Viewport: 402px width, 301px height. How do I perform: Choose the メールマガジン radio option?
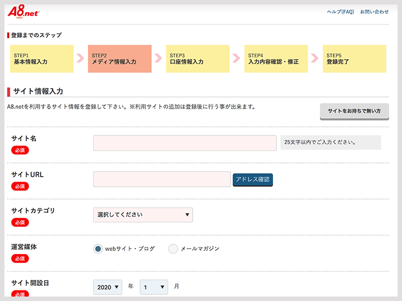point(173,249)
